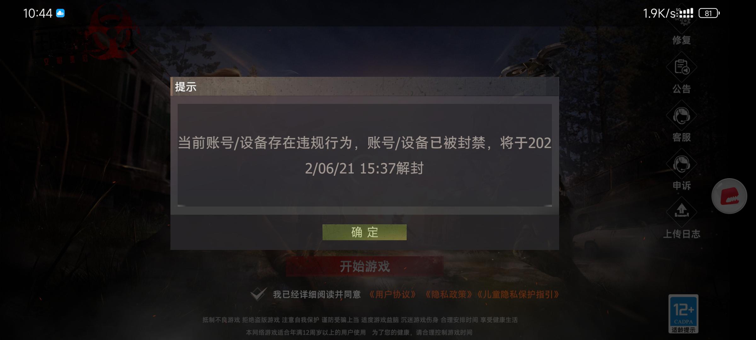The height and width of the screenshot is (340, 756).
Task: Open the 《儿童隐私保护指引》 link
Action: pos(518,294)
